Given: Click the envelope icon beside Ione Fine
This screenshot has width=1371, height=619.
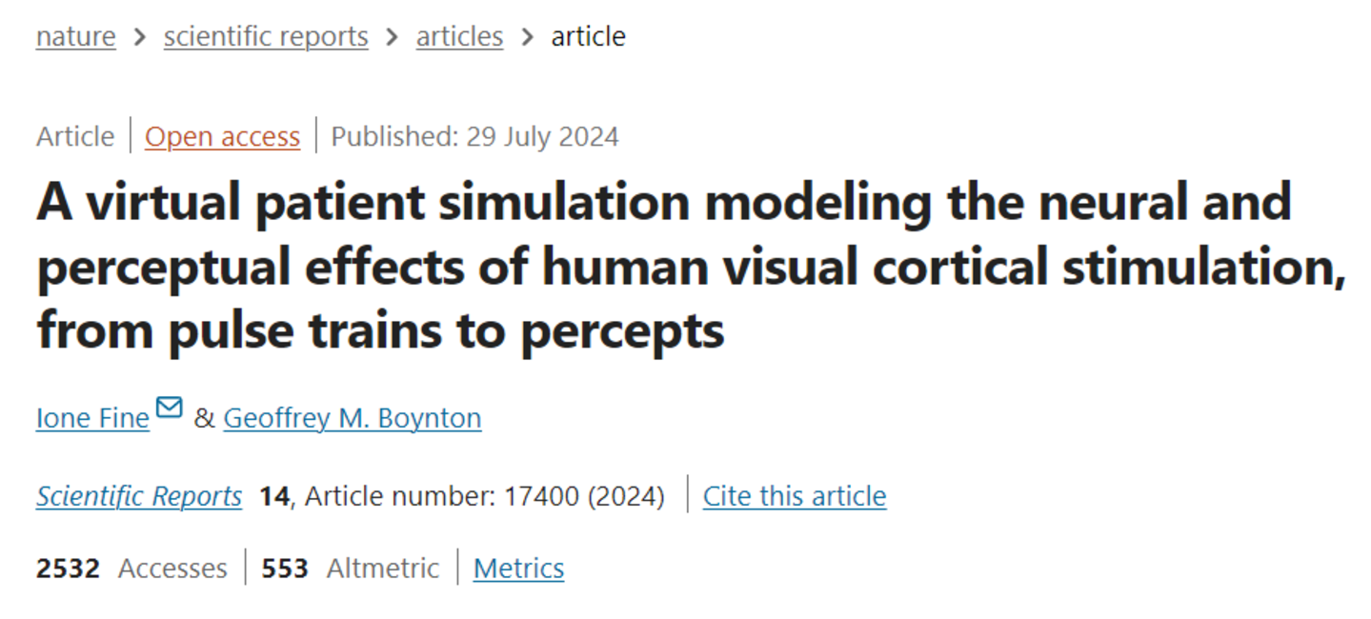Looking at the screenshot, I should pos(170,409).
